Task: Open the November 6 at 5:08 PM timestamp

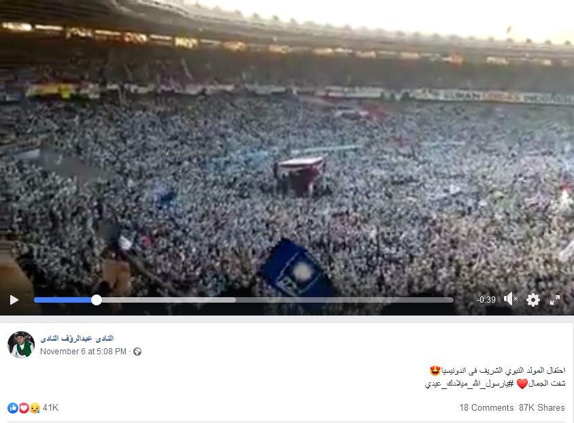Action: click(x=83, y=352)
